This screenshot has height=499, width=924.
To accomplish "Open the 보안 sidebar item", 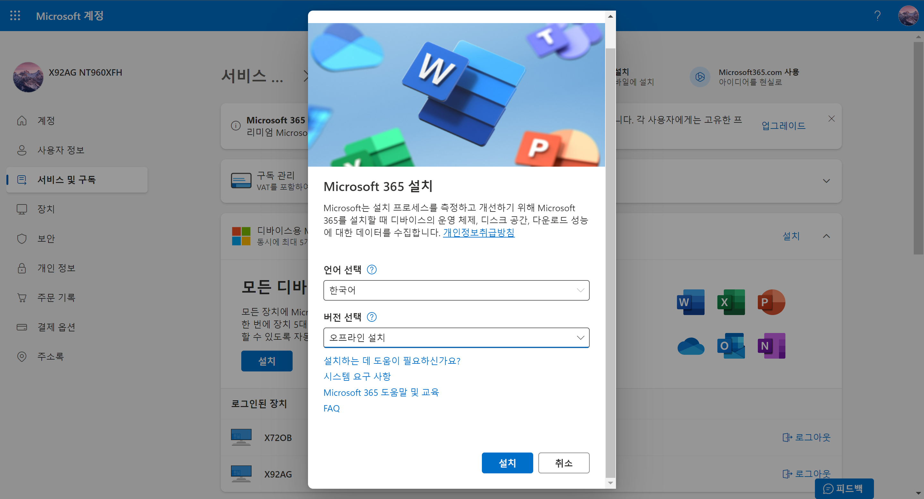I will pyautogui.click(x=77, y=238).
